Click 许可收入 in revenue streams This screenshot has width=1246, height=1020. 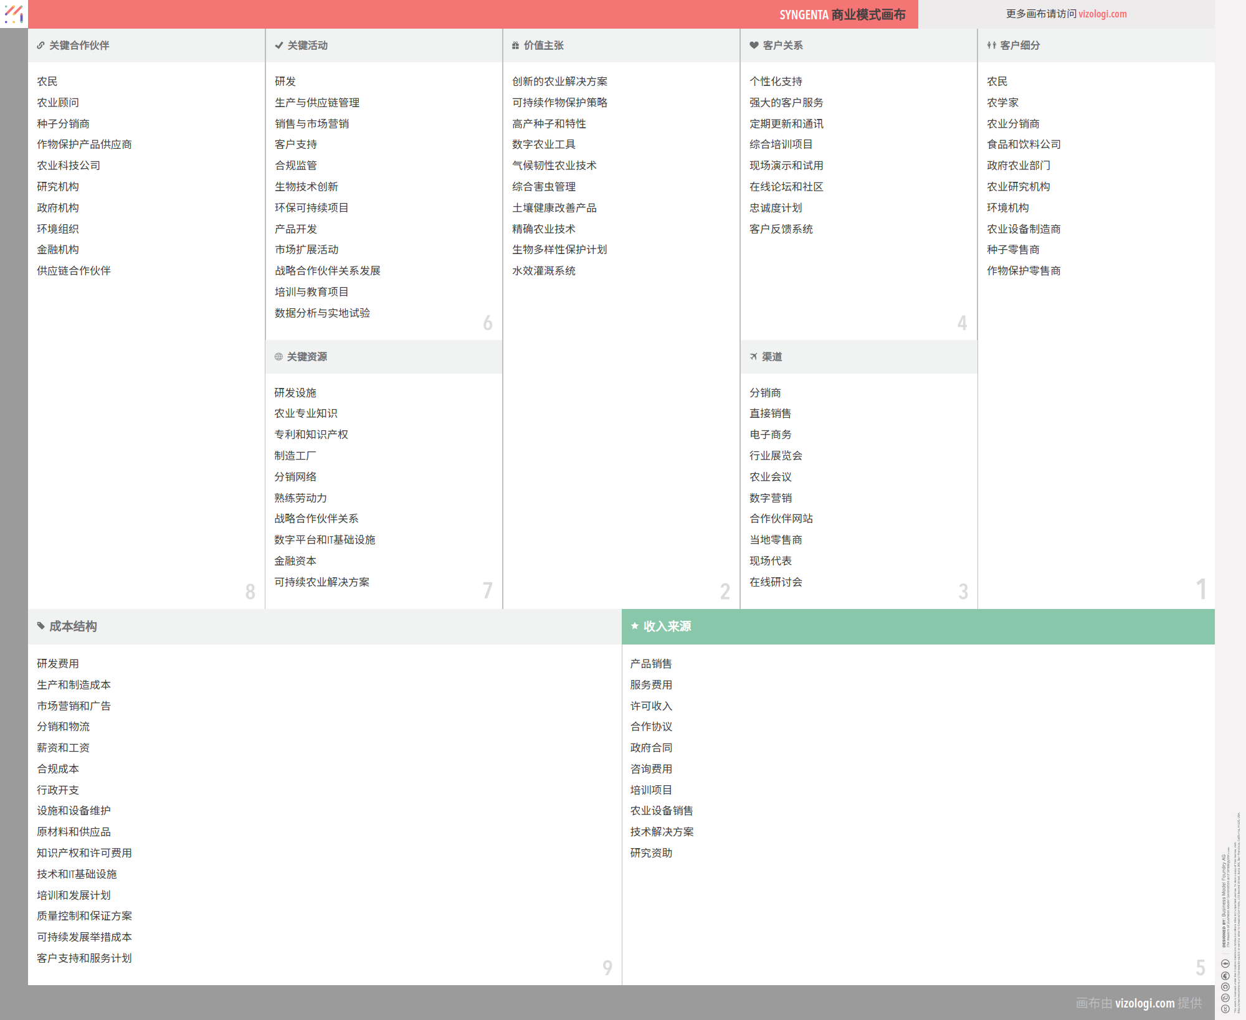pyautogui.click(x=651, y=706)
